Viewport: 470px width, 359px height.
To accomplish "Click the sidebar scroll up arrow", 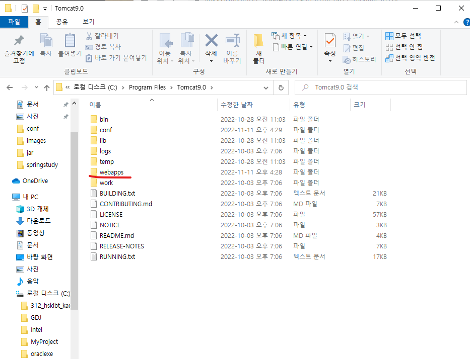I will click(75, 104).
